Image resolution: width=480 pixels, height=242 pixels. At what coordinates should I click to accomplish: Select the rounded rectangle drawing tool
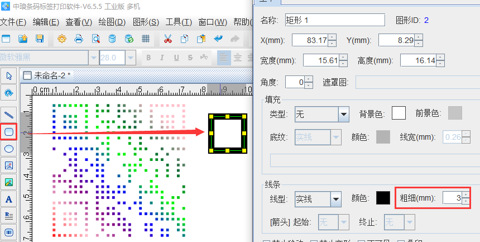pos(9,132)
